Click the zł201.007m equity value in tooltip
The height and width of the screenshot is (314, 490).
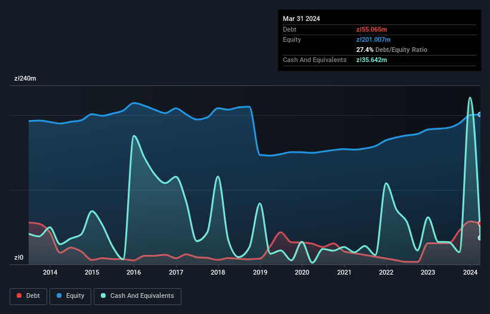tap(374, 39)
